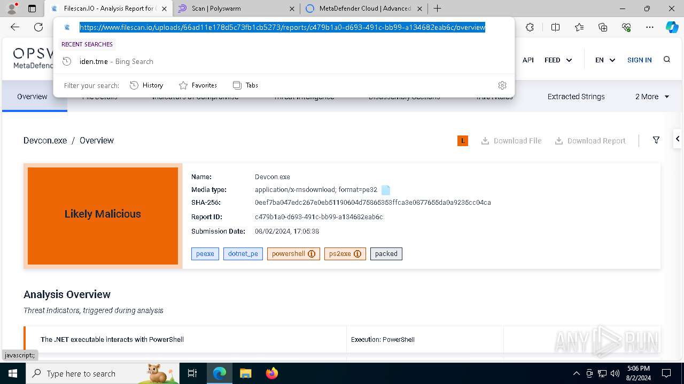The image size is (684, 384).
Task: Show info icon on ps2exe tag
Action: 357,254
